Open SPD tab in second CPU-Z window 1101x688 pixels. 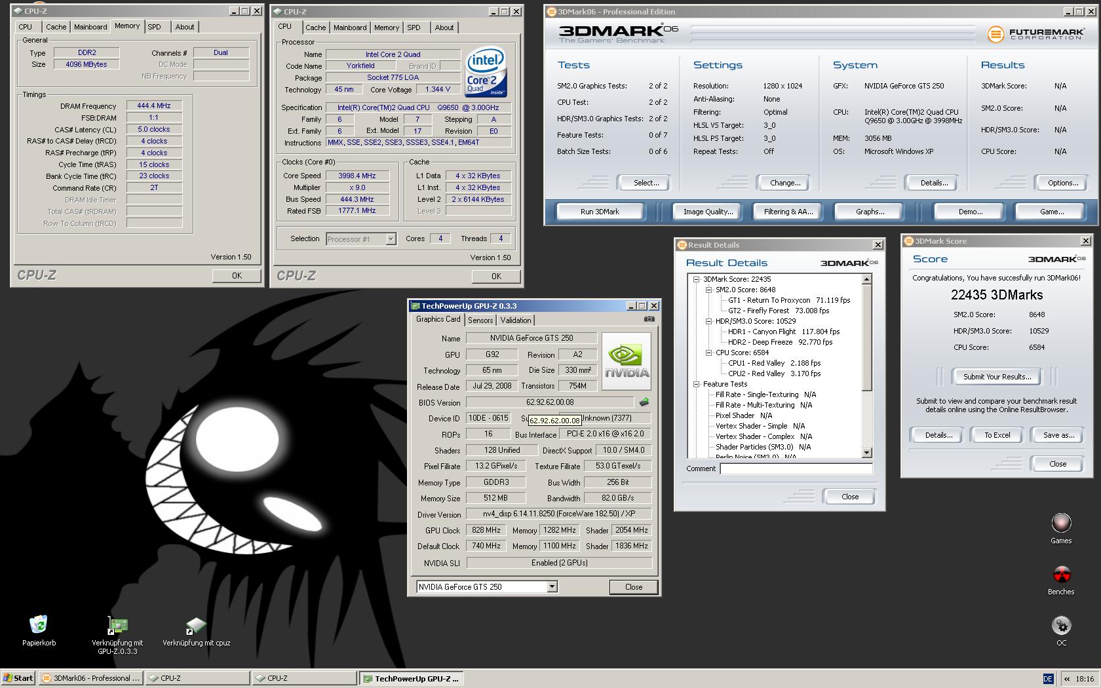click(x=414, y=28)
